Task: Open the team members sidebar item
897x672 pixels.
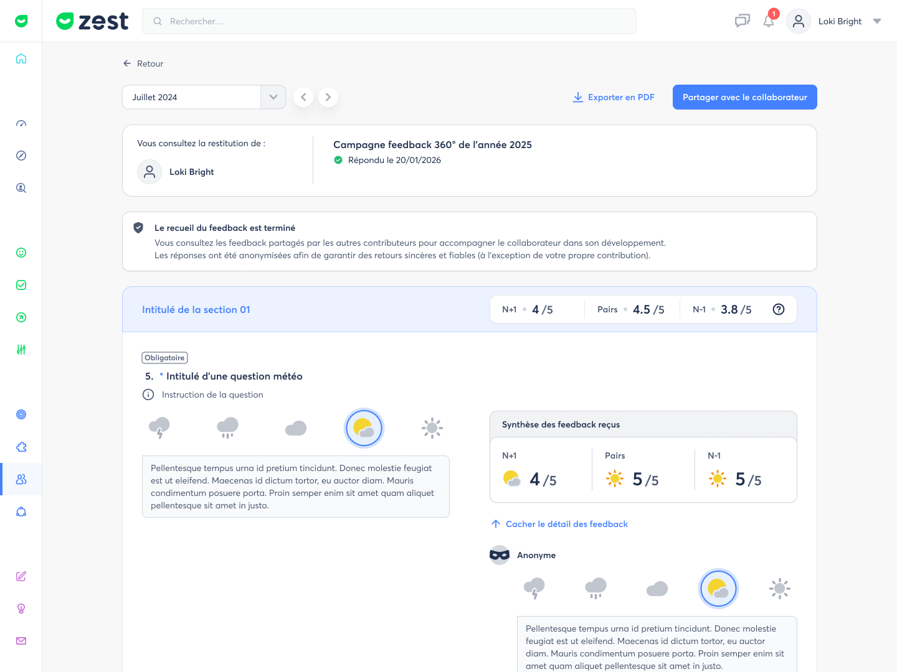Action: [21, 479]
